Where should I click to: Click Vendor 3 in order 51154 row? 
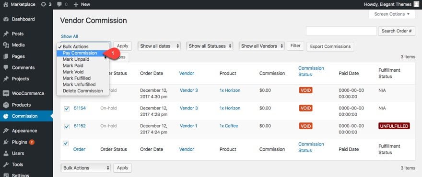pyautogui.click(x=188, y=108)
